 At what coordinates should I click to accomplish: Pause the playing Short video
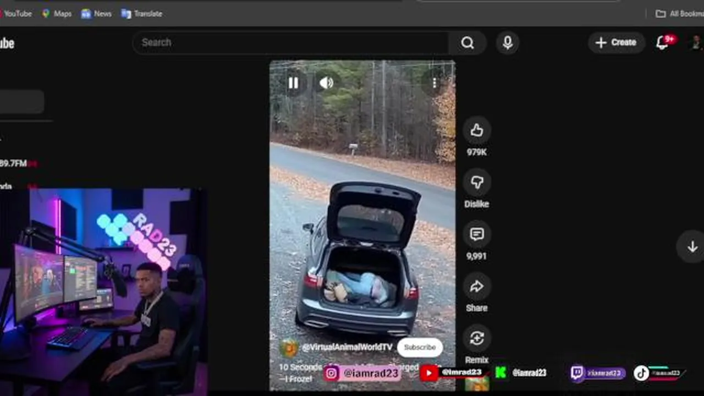pyautogui.click(x=293, y=83)
